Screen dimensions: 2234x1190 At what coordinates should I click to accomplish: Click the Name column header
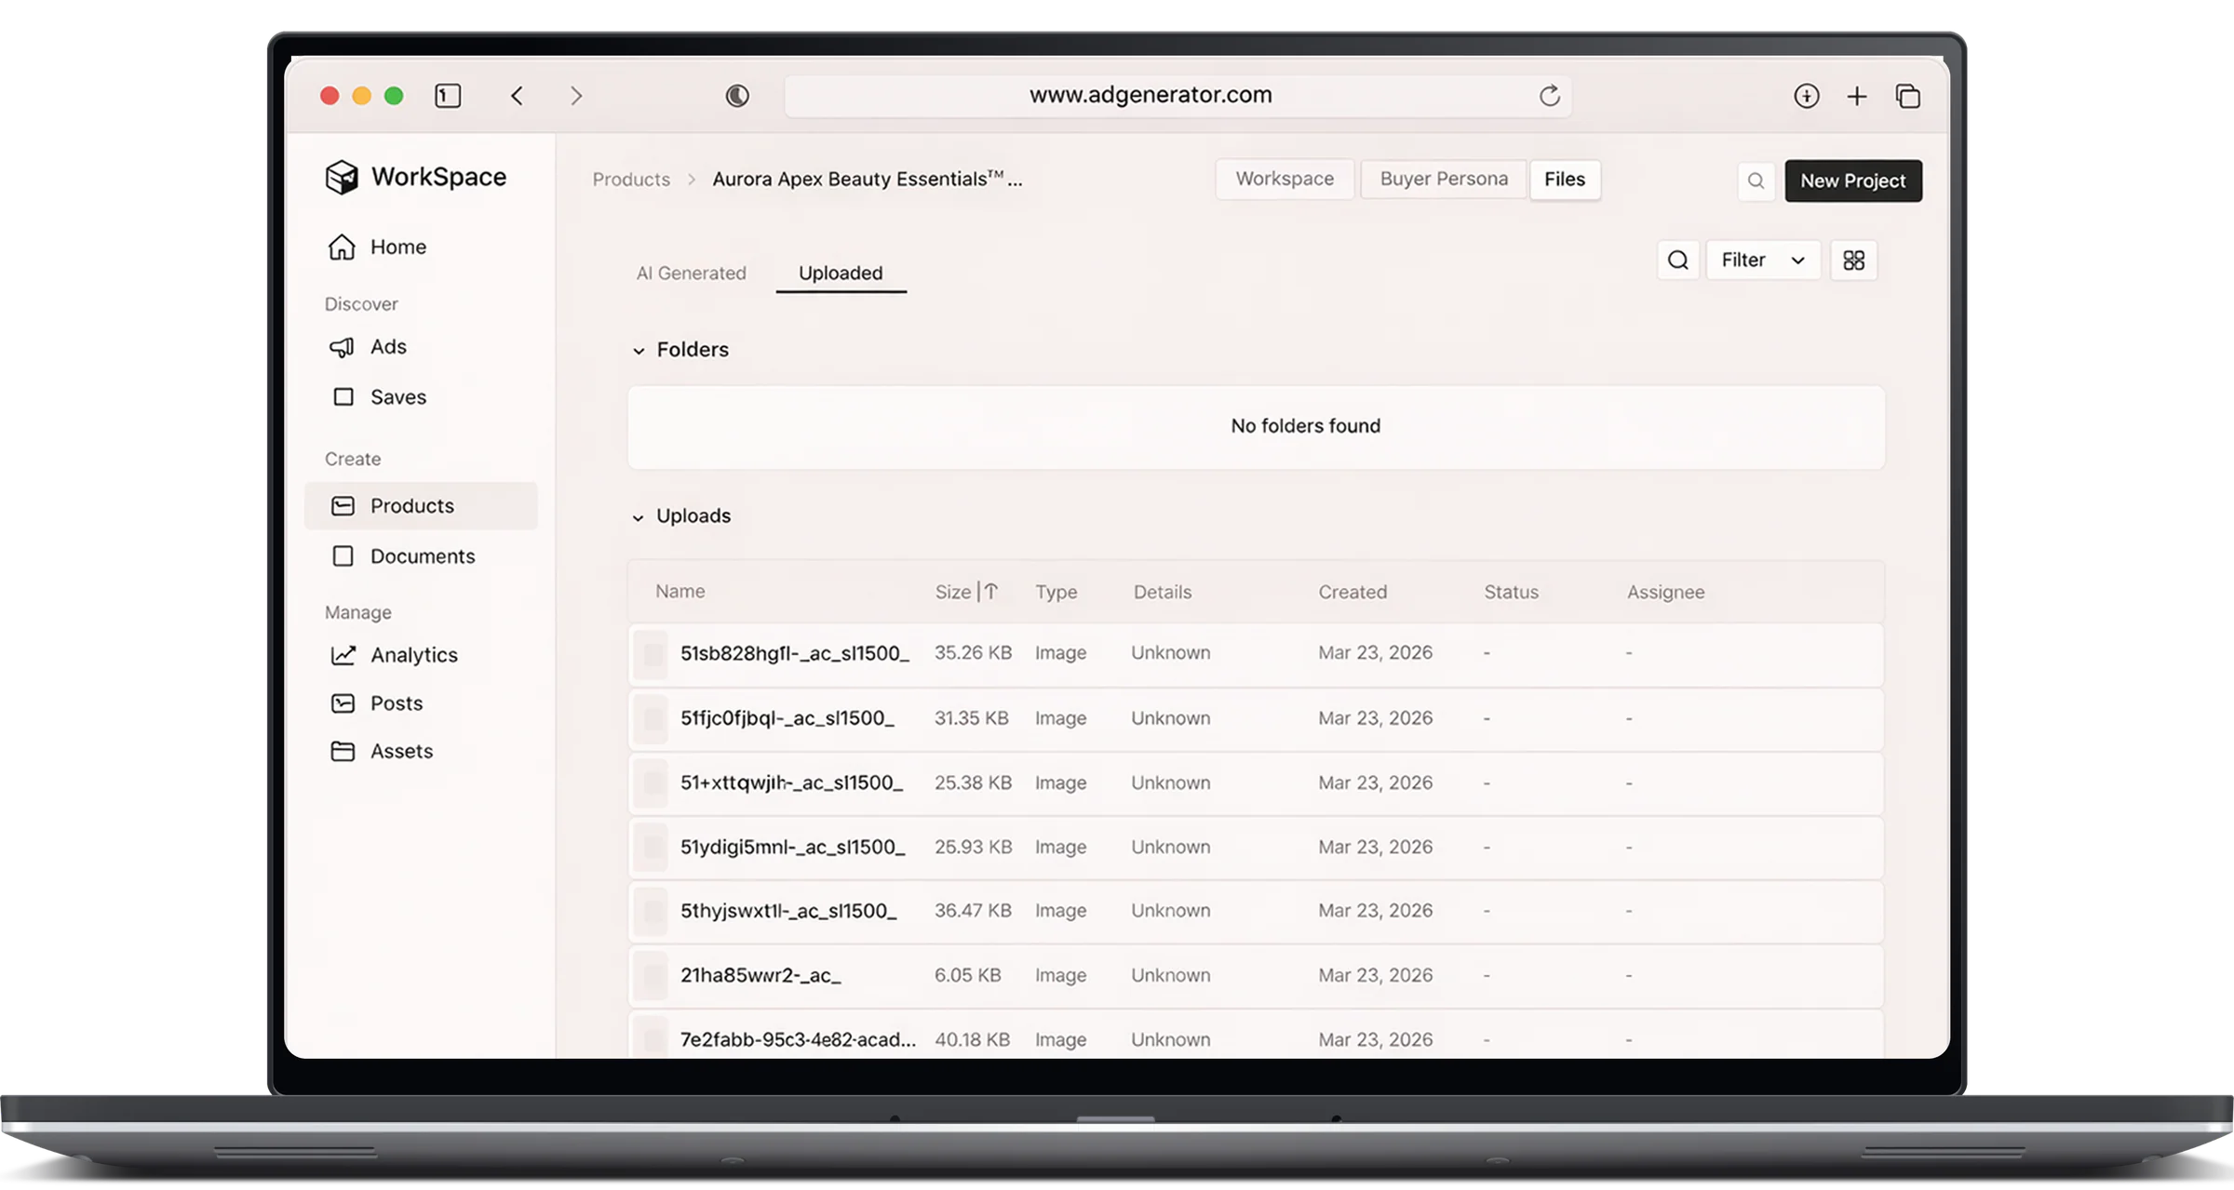coord(680,592)
